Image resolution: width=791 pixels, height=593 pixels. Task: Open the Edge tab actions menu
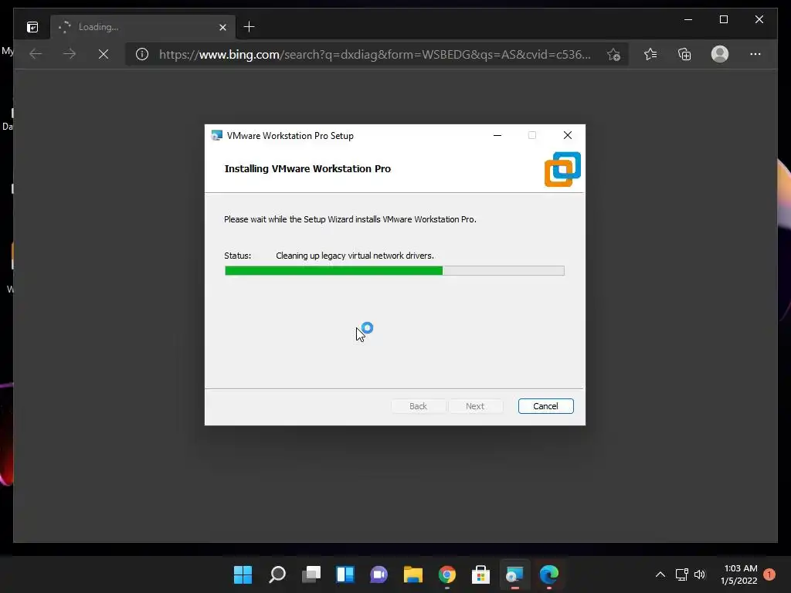[x=32, y=27]
